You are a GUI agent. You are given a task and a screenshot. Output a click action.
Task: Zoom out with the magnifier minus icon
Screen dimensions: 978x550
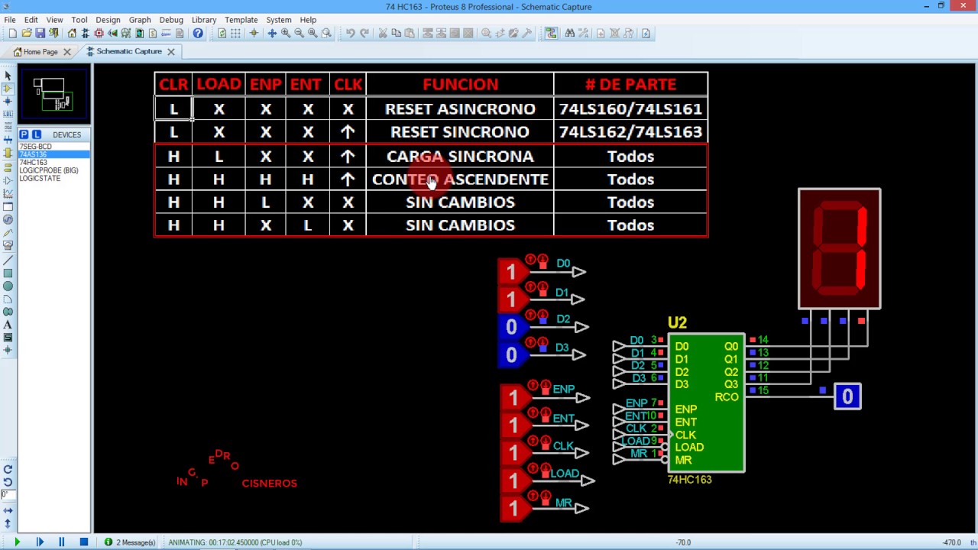pyautogui.click(x=299, y=34)
